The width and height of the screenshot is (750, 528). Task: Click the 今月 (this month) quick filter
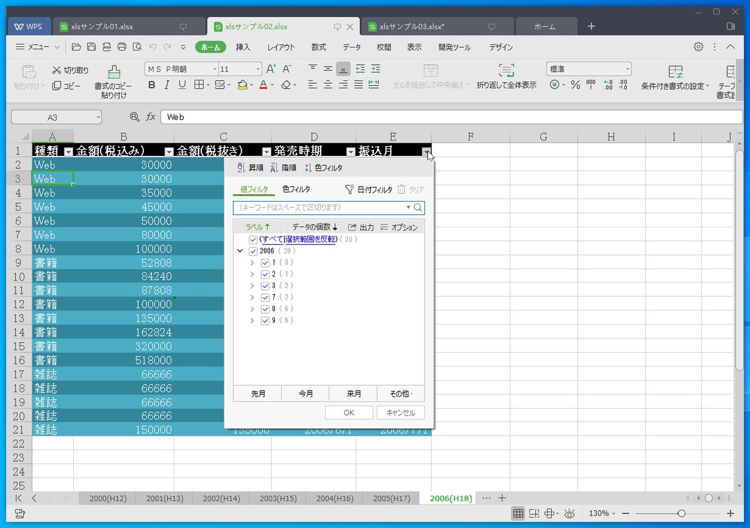click(306, 394)
